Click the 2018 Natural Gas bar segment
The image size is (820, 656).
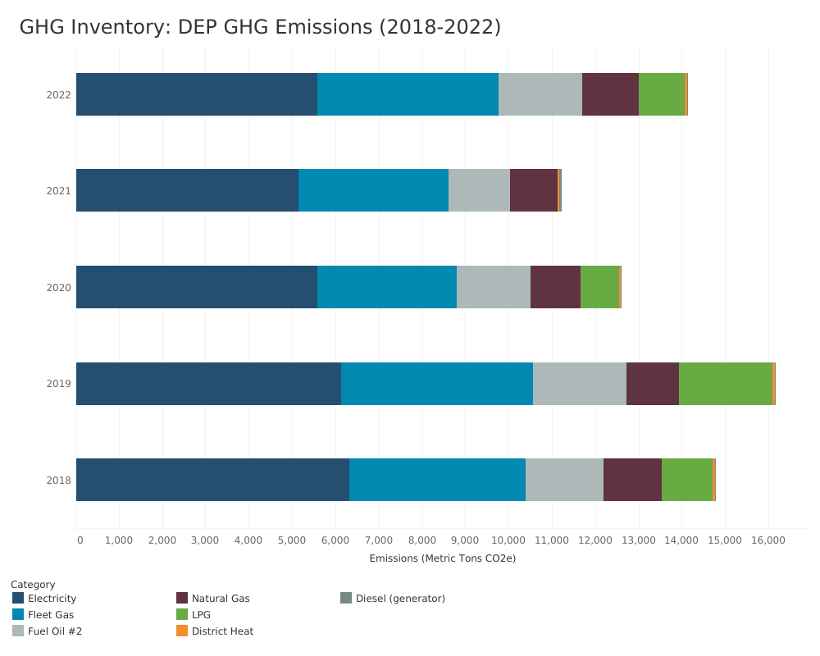pos(633,480)
